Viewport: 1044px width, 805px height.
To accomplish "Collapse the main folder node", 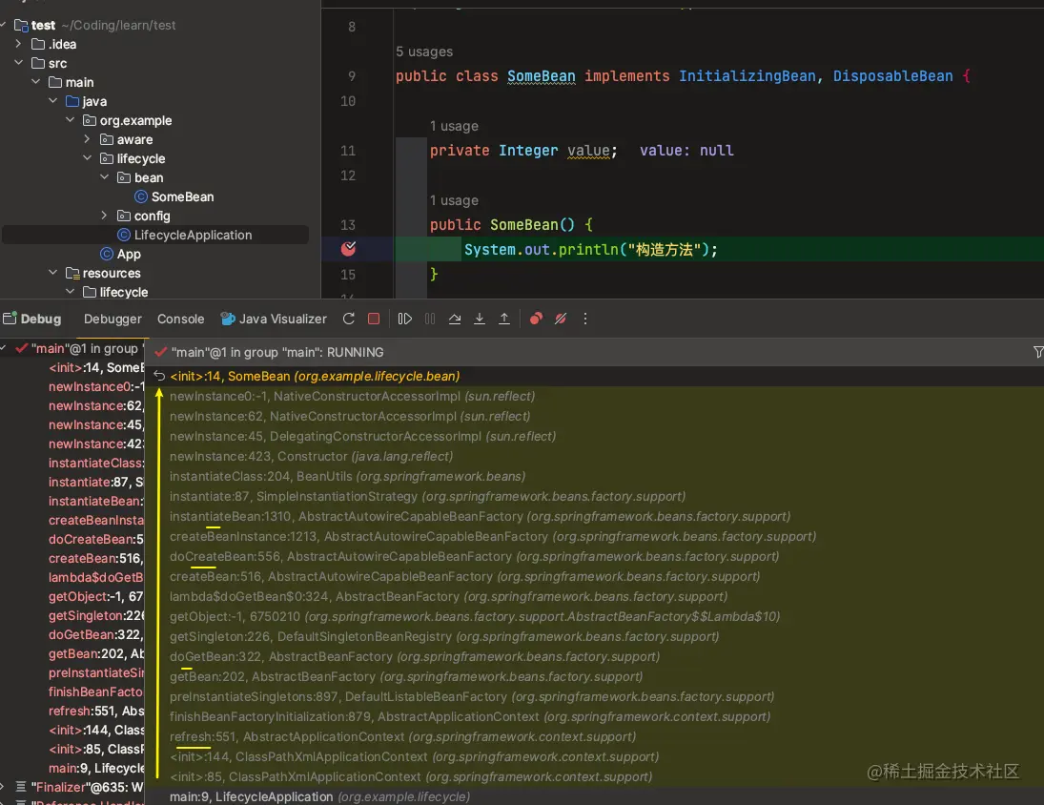I will [x=36, y=82].
